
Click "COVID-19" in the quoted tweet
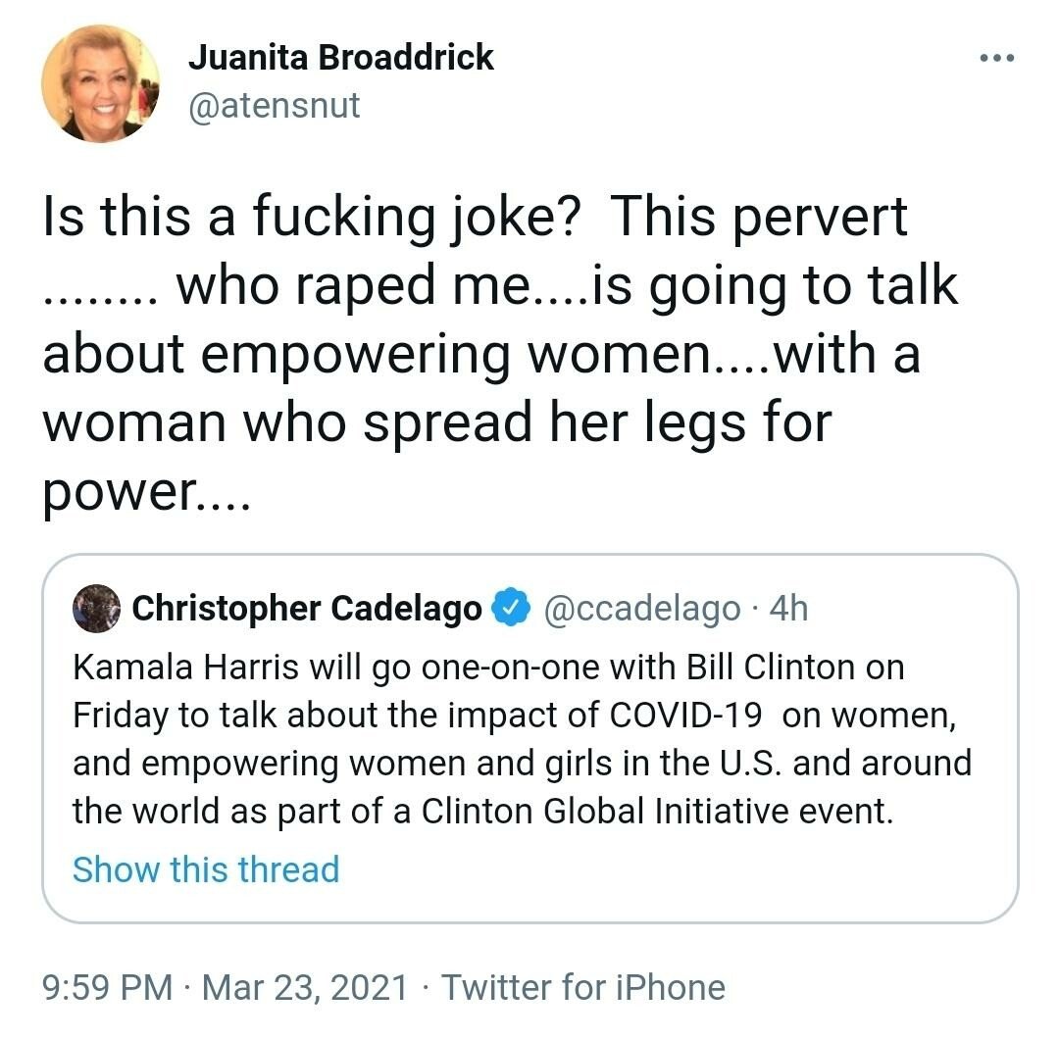686,716
